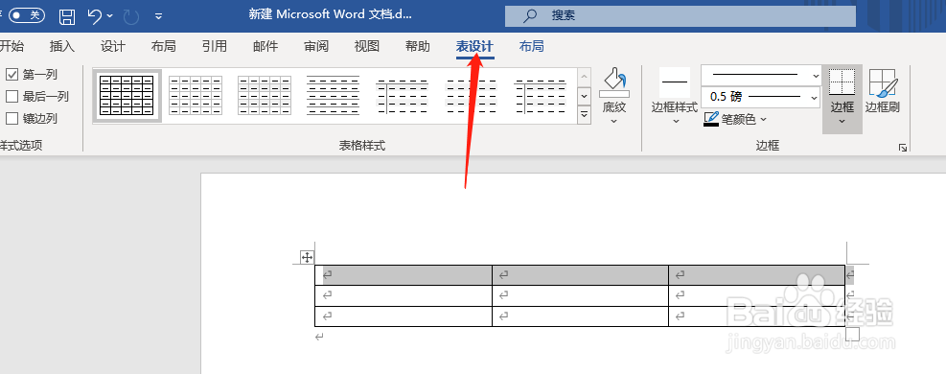Toggle the AutoSave switch labeled 关
This screenshot has width=946, height=374.
[x=27, y=15]
